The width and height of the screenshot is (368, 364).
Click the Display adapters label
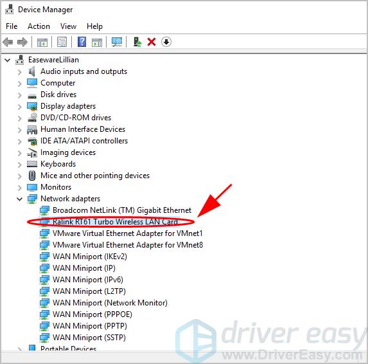68,106
